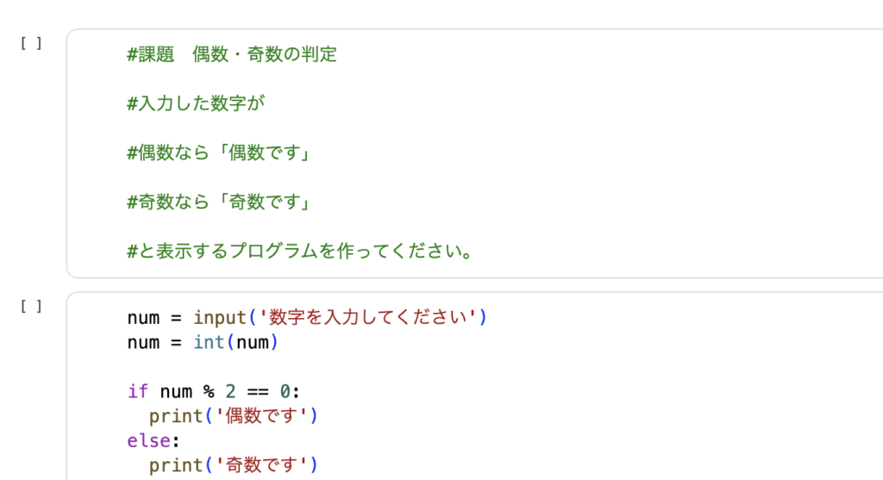Click the 'print' call that outputs '偶数です'

(176, 416)
